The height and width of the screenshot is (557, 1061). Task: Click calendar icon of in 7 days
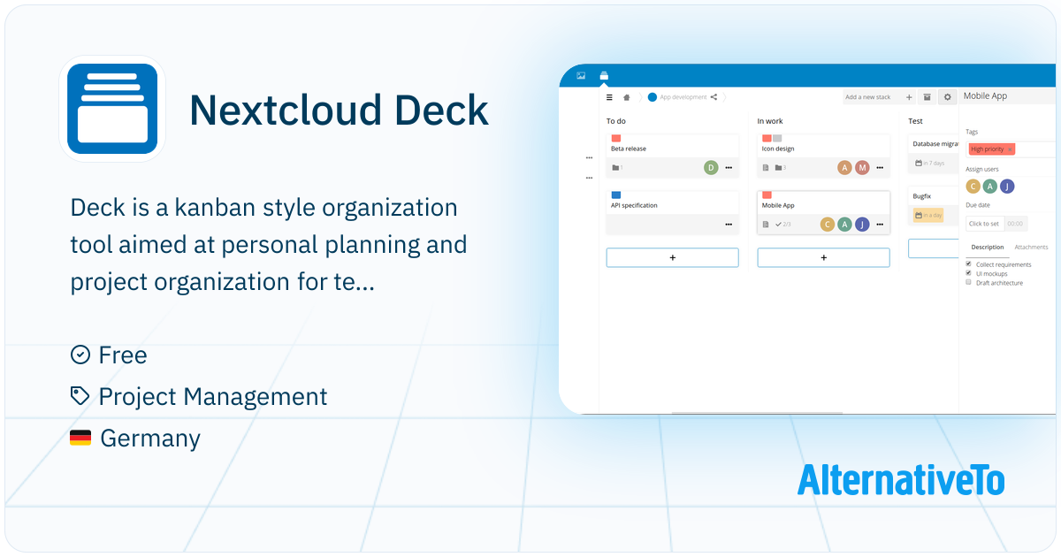click(x=919, y=163)
